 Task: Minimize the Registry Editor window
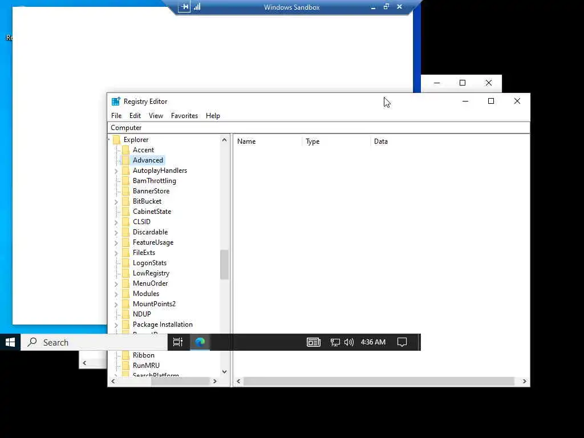(x=465, y=102)
